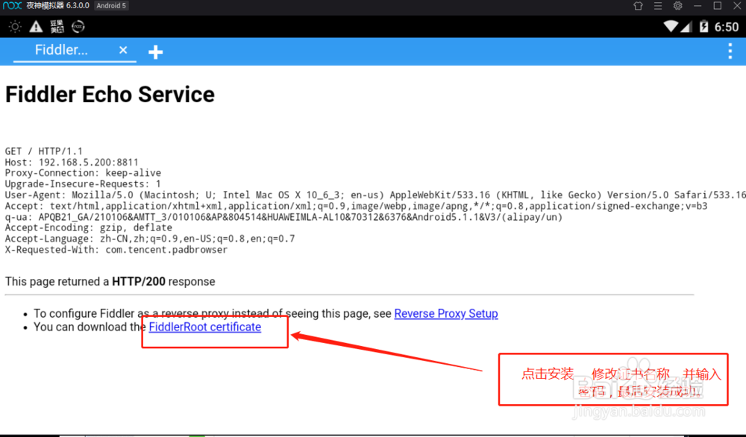Click the Accept-Language header line
This screenshot has width=746, height=437.
pos(150,239)
